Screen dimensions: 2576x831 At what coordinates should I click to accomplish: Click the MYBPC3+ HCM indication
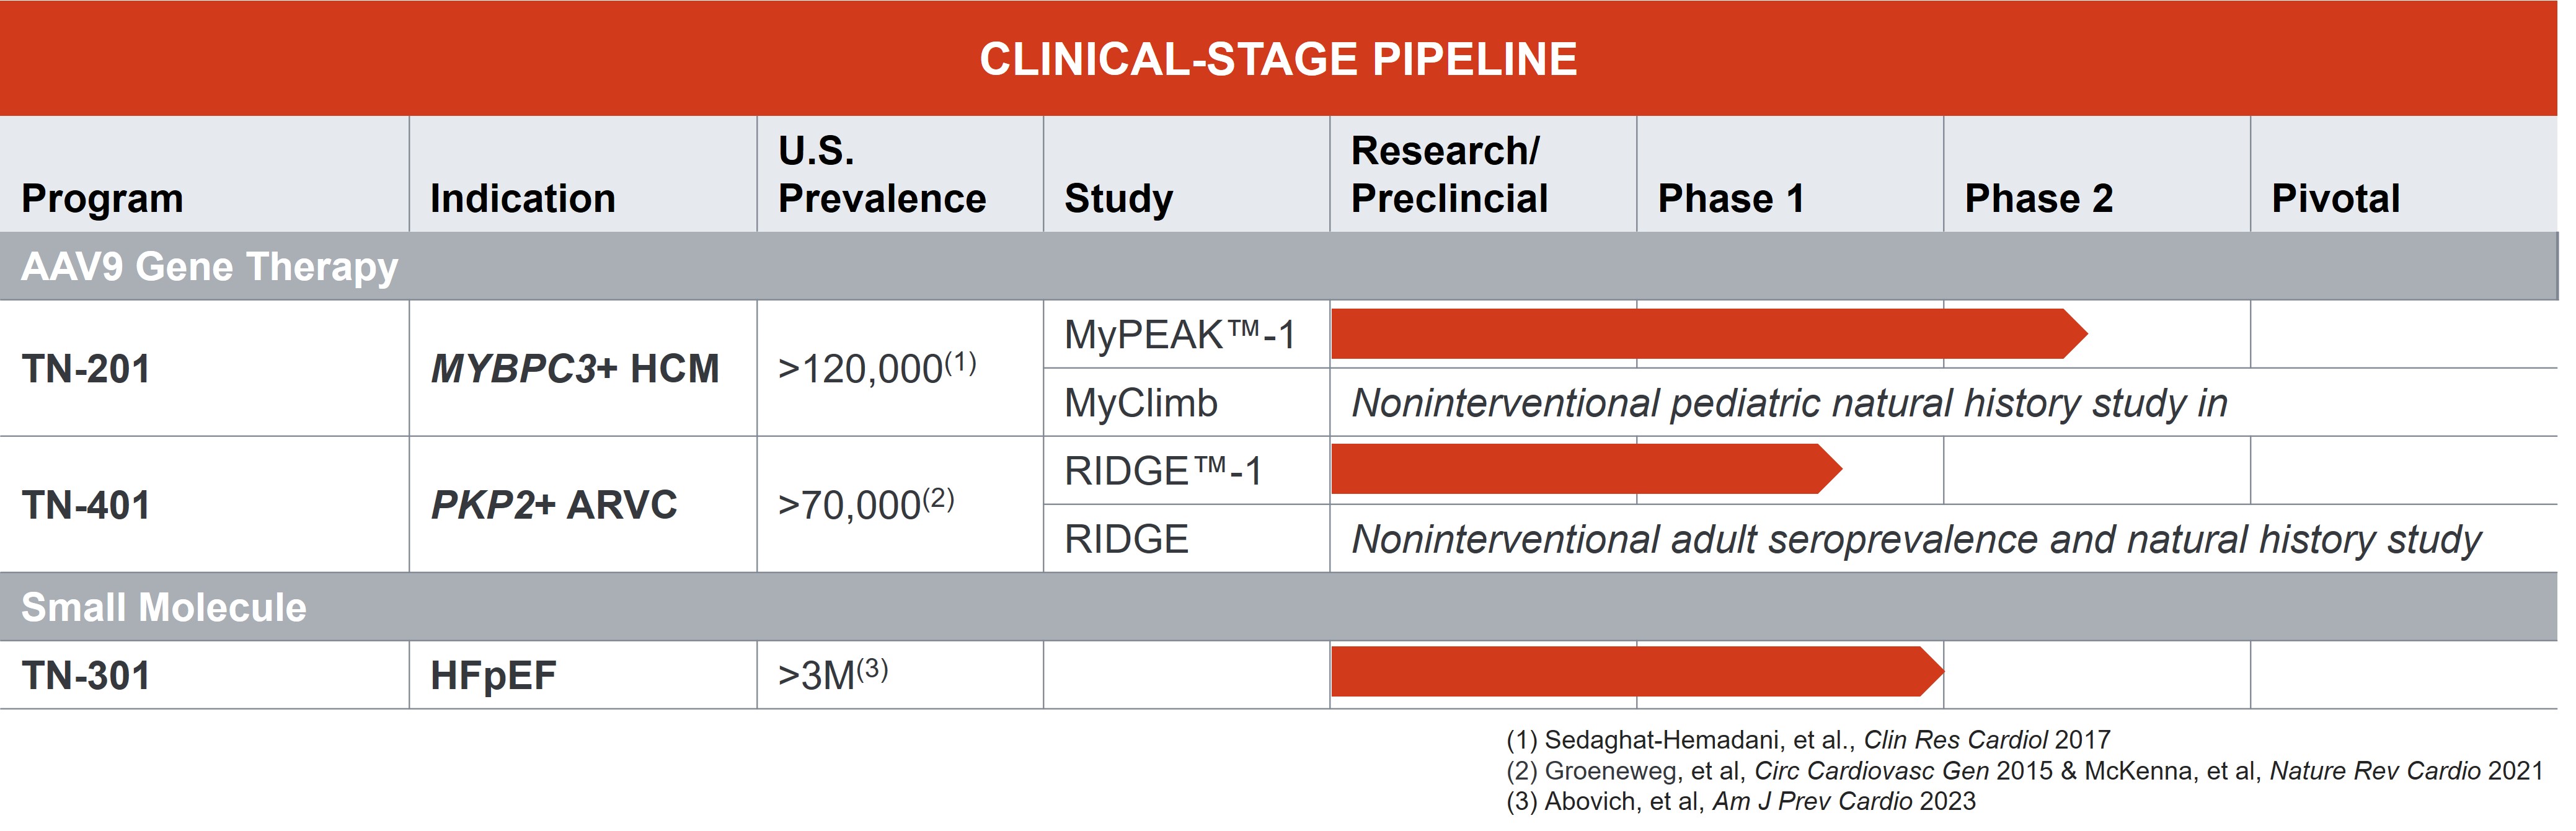click(x=574, y=369)
